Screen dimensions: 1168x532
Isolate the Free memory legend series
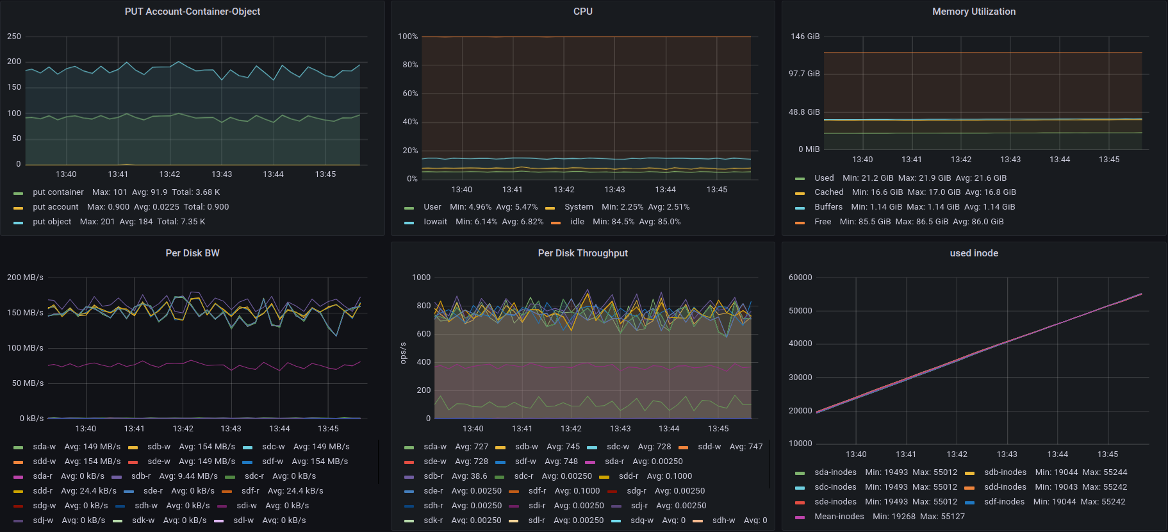[x=823, y=222]
